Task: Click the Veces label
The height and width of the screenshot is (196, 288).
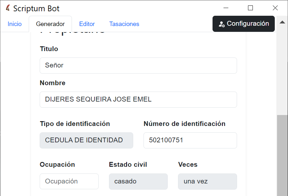Action: [188, 165]
